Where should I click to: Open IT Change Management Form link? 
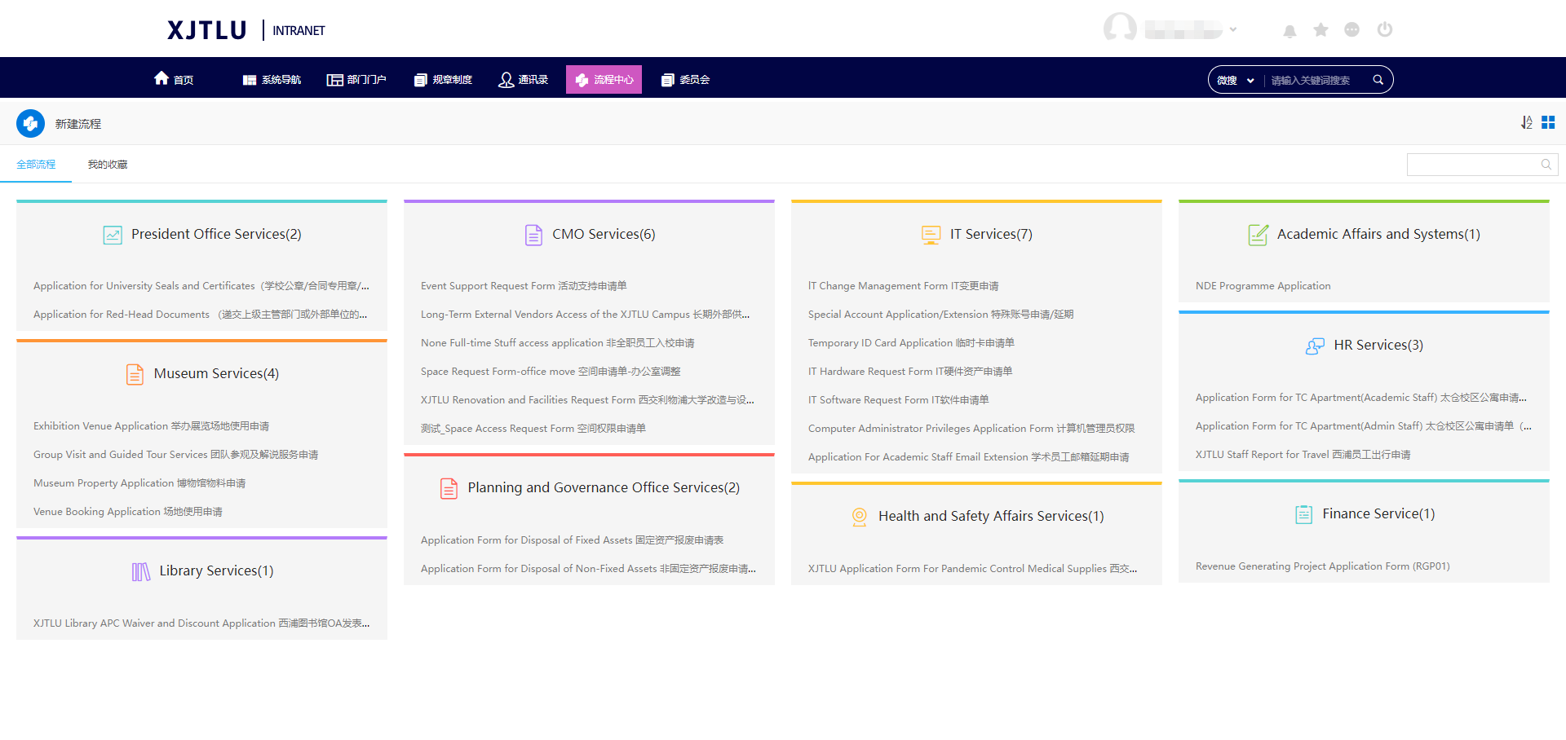tap(903, 286)
